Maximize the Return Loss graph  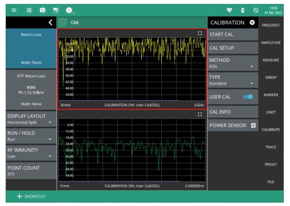click(x=200, y=33)
